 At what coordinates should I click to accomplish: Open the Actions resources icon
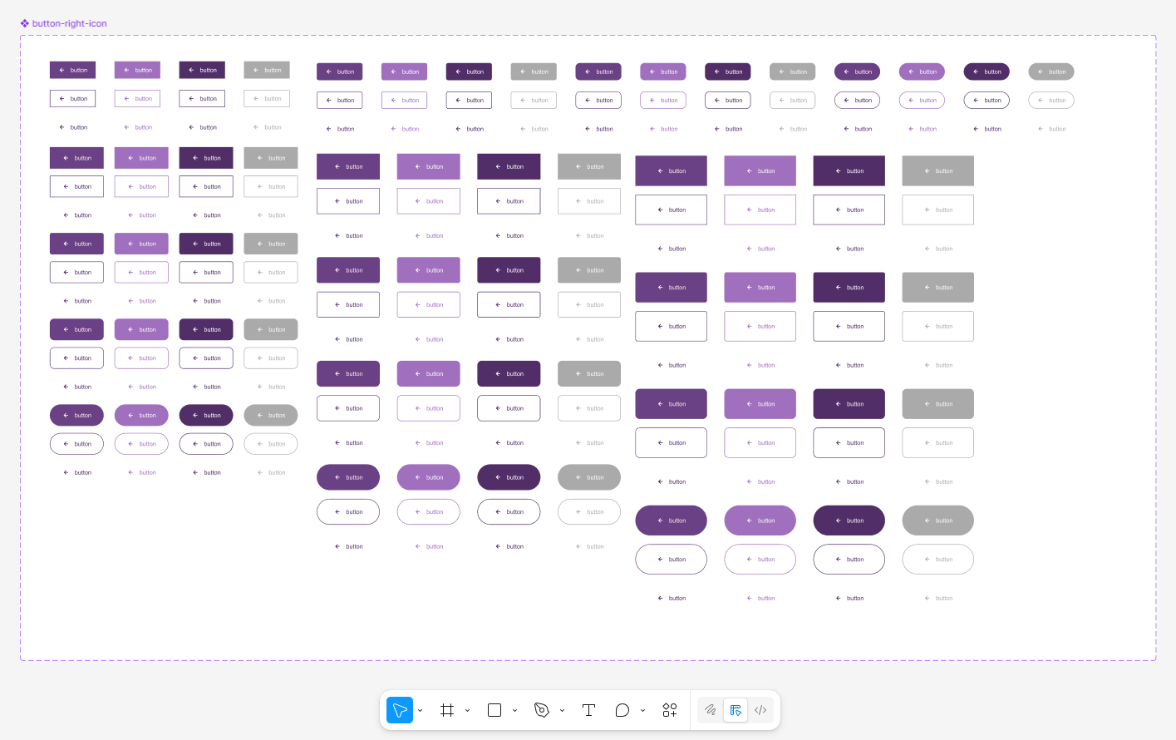click(670, 710)
